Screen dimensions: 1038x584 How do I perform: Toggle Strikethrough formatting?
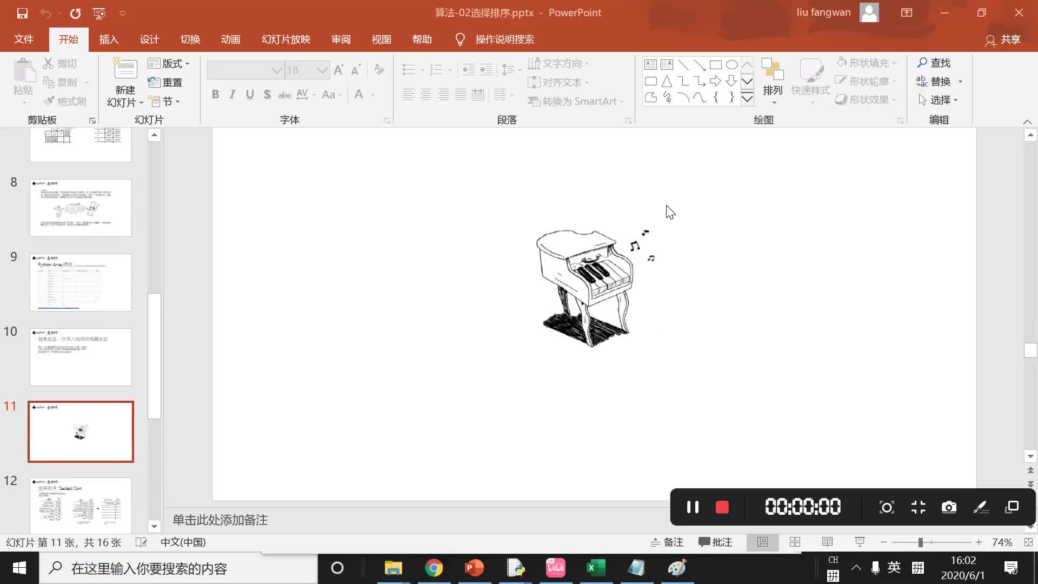284,95
